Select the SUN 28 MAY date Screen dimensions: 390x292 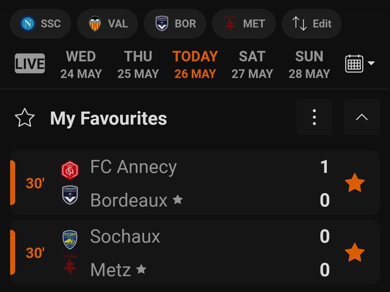click(309, 65)
